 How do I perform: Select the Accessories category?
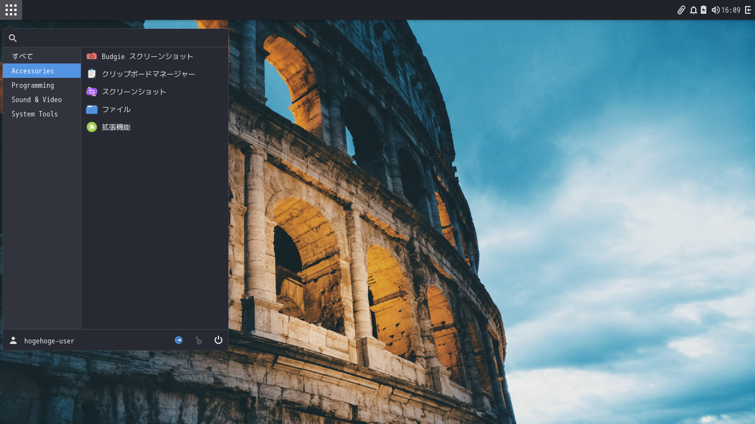(42, 71)
